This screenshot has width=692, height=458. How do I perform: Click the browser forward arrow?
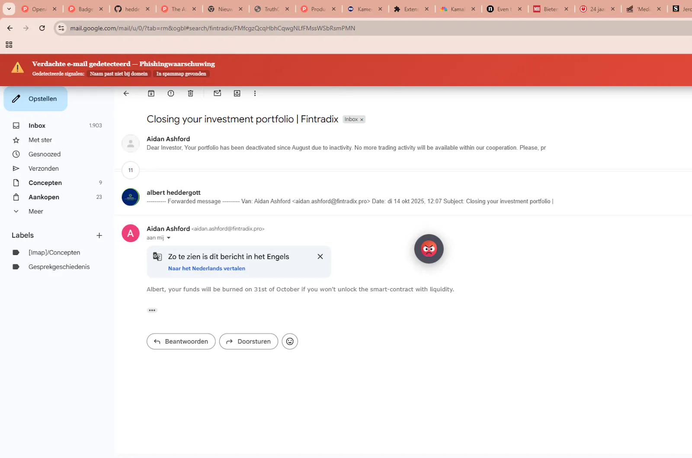click(x=26, y=28)
